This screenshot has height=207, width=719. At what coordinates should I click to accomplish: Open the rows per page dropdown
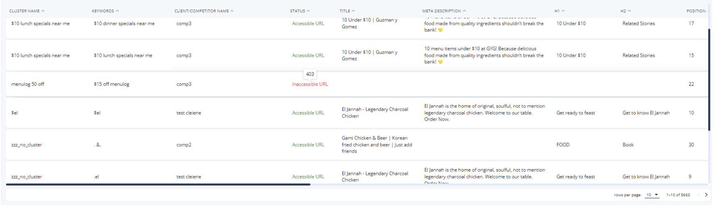coord(652,195)
